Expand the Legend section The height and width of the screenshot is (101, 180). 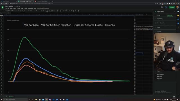coord(165,32)
